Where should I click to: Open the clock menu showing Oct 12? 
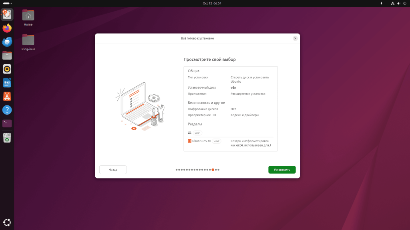pos(213,3)
